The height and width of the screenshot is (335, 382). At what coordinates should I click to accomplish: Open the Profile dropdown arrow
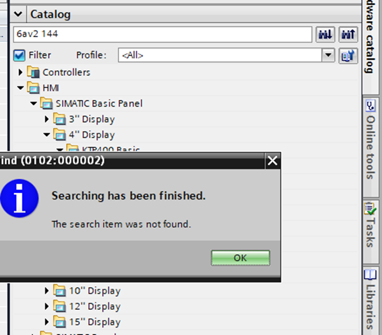tap(328, 55)
